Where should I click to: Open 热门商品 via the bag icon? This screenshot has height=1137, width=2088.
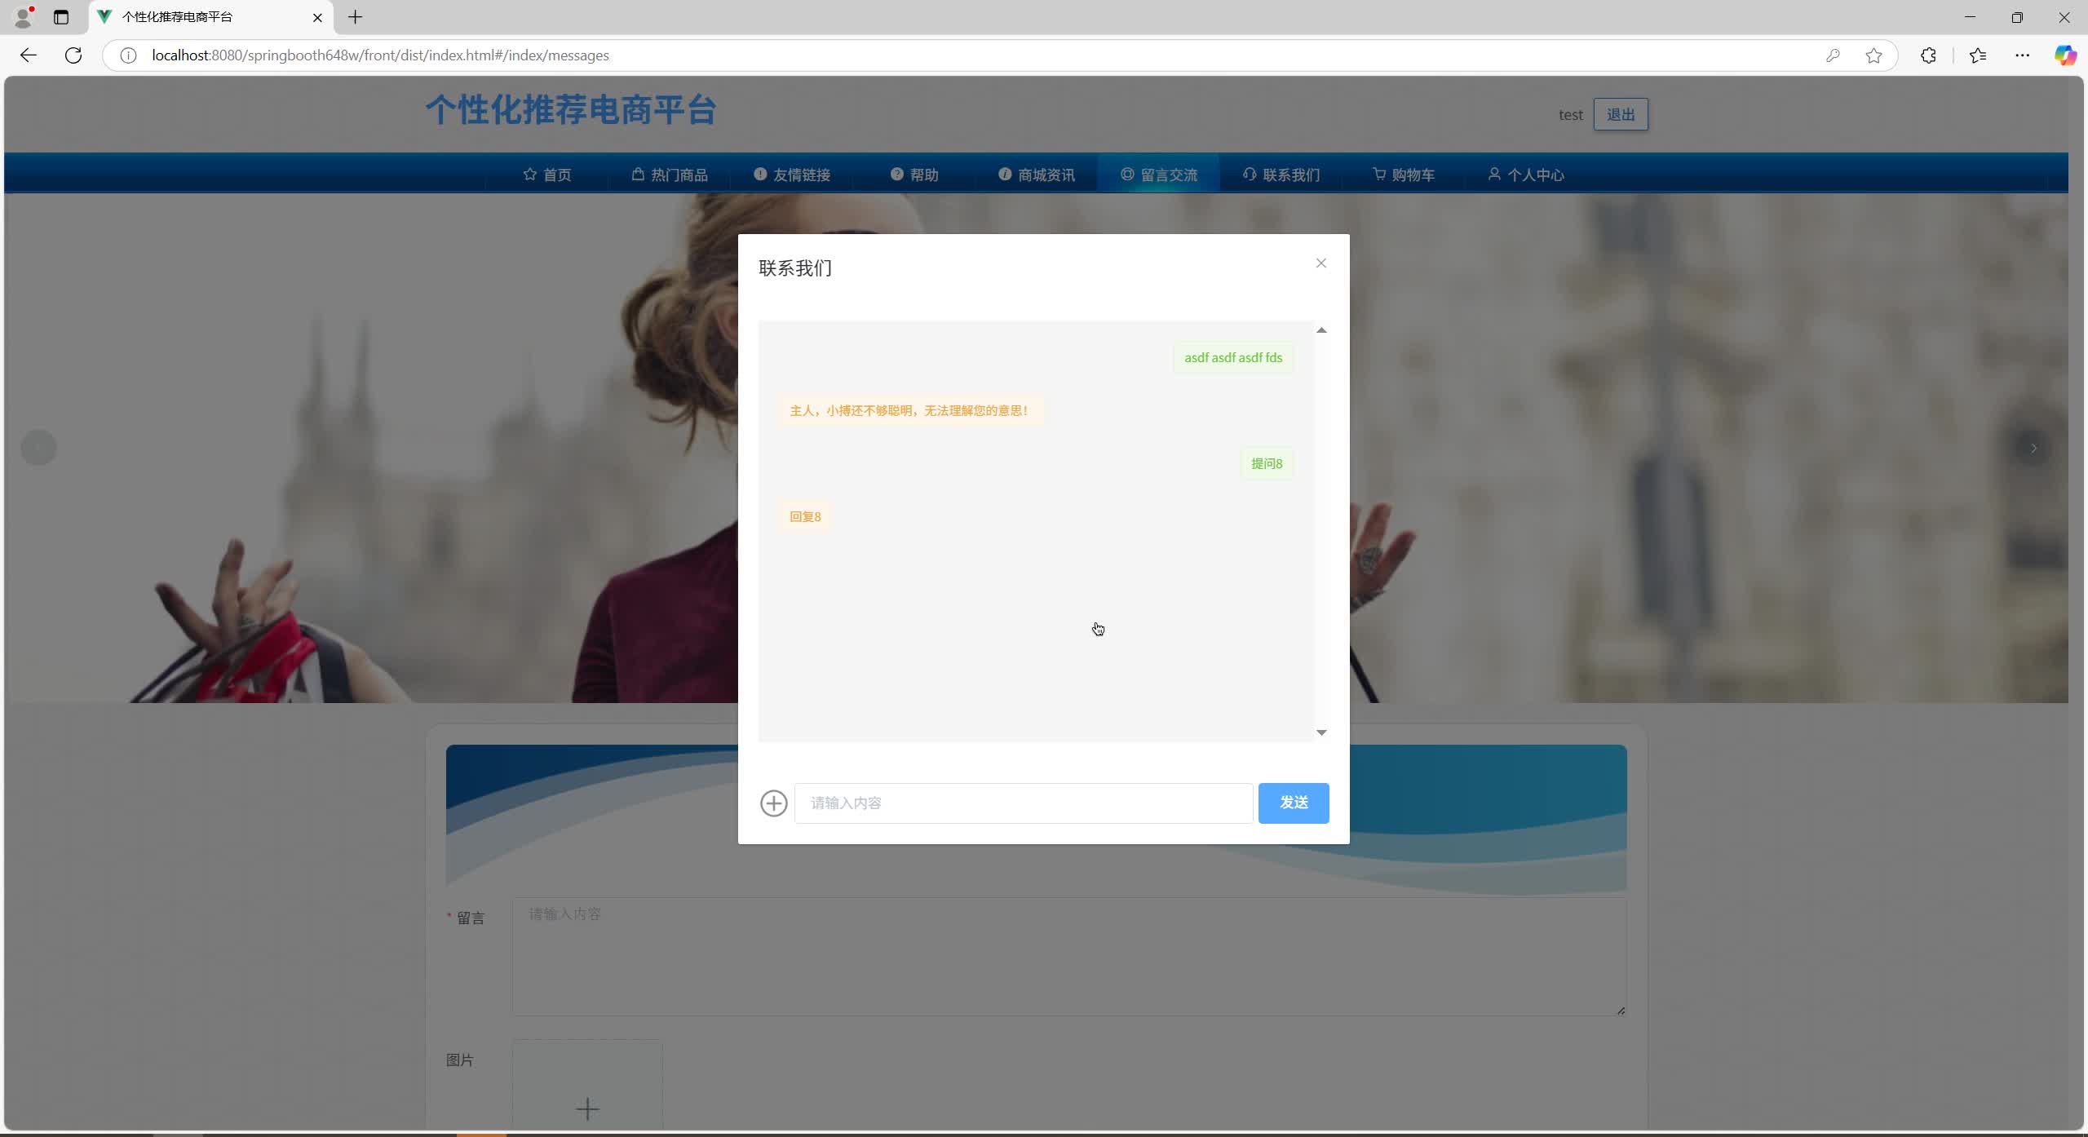click(638, 174)
